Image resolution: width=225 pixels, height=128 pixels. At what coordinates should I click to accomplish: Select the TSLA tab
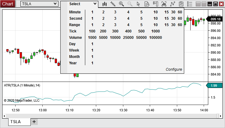(19, 122)
